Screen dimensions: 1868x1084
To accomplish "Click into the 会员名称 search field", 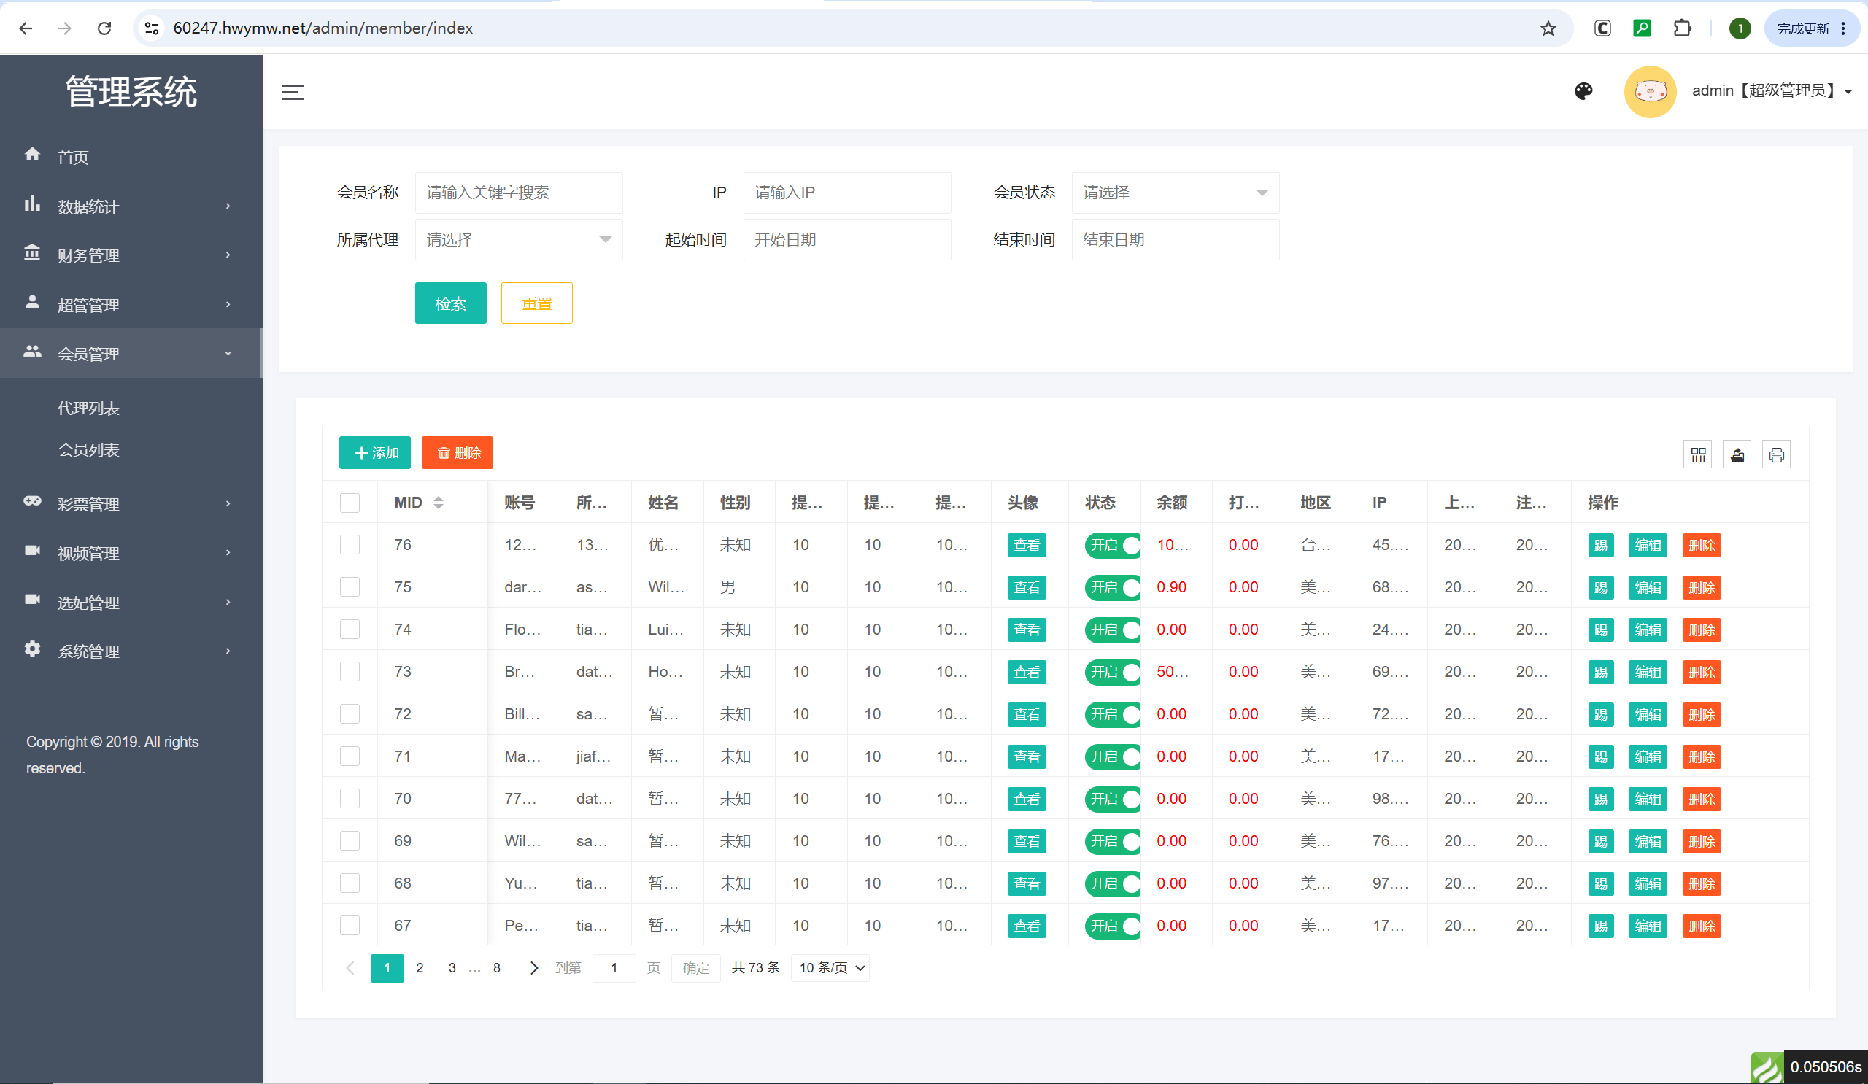I will point(519,193).
